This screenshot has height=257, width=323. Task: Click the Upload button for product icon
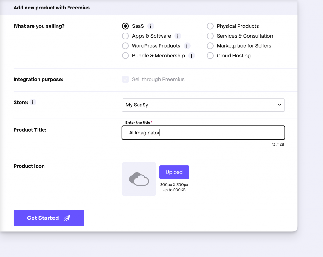(x=174, y=172)
